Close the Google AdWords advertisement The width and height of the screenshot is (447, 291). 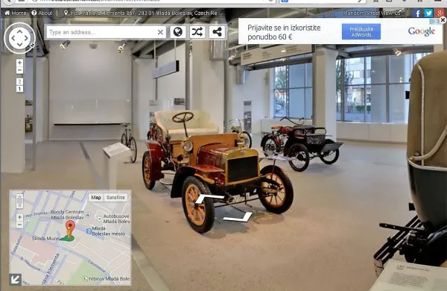[443, 20]
